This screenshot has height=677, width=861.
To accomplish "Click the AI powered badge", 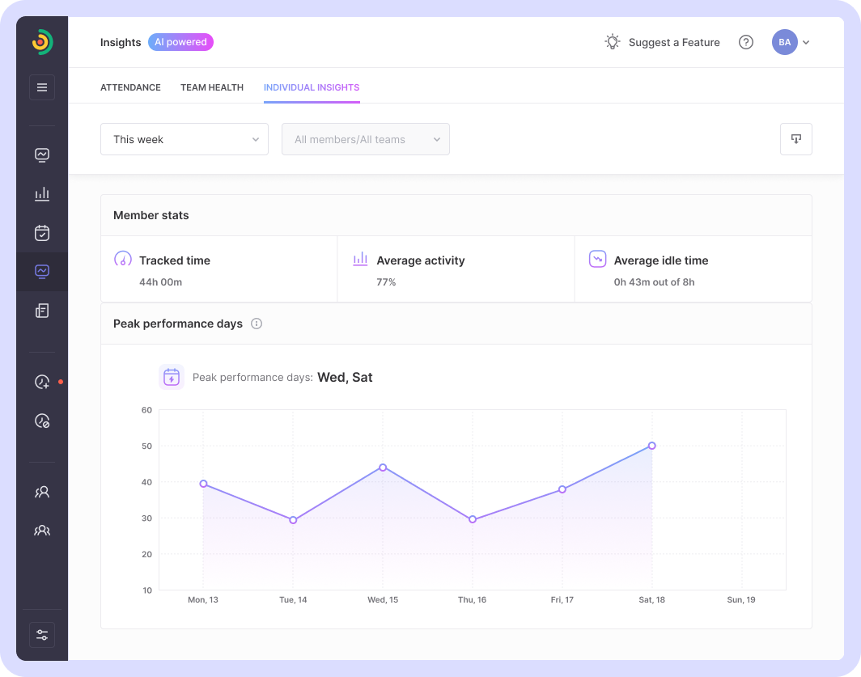I will click(x=180, y=42).
